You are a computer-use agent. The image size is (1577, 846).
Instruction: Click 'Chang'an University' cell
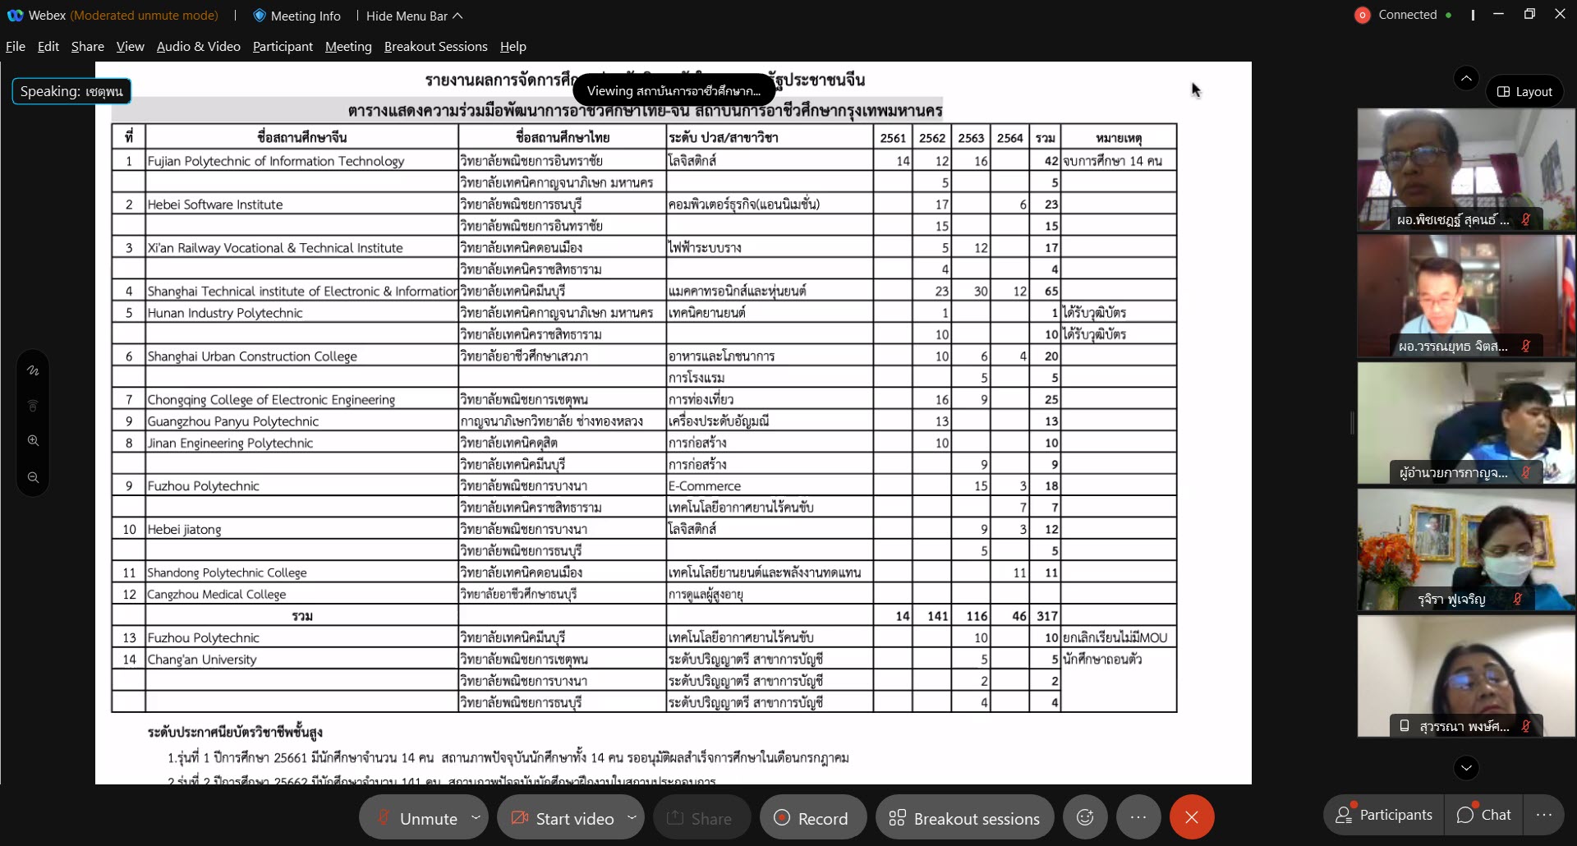coord(301,660)
